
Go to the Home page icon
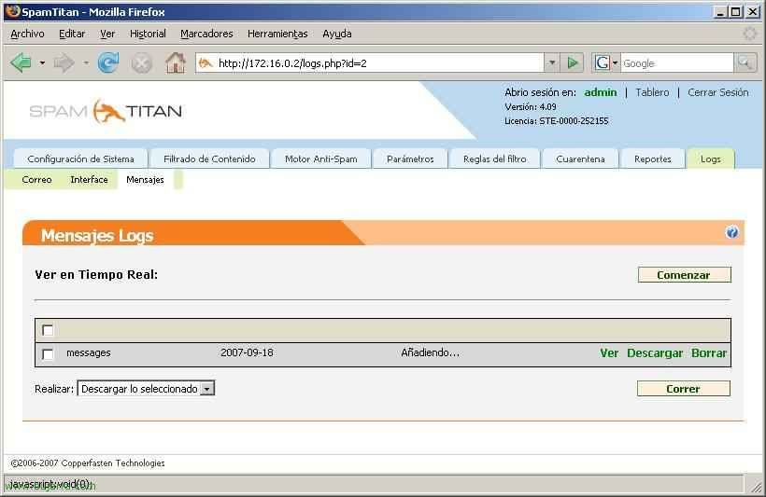pyautogui.click(x=176, y=62)
